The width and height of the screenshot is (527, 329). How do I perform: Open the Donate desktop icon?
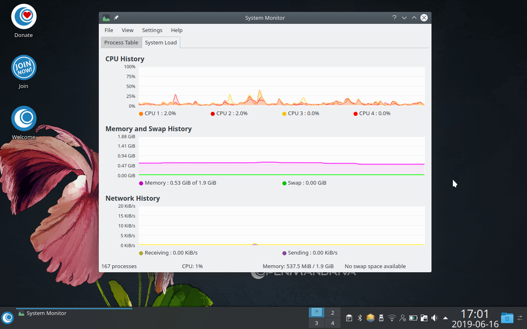click(x=23, y=17)
